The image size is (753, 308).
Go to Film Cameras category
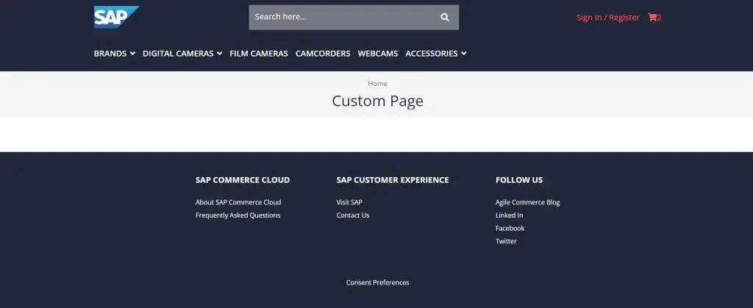coord(259,53)
